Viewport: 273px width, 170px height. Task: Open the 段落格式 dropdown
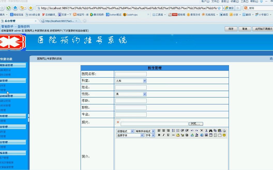125,131
